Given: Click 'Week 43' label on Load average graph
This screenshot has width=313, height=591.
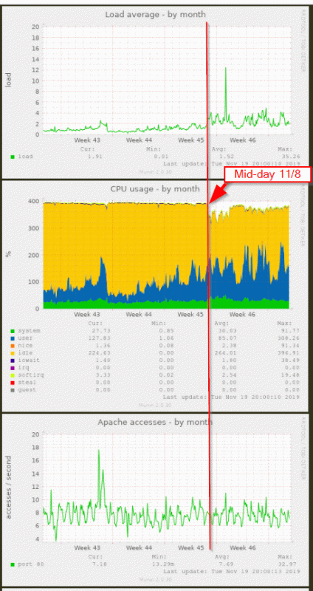Looking at the screenshot, I should click(87, 140).
